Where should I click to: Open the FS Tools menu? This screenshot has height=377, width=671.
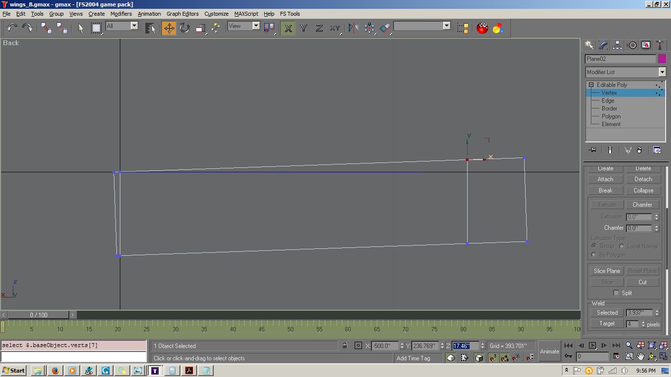pyautogui.click(x=290, y=14)
